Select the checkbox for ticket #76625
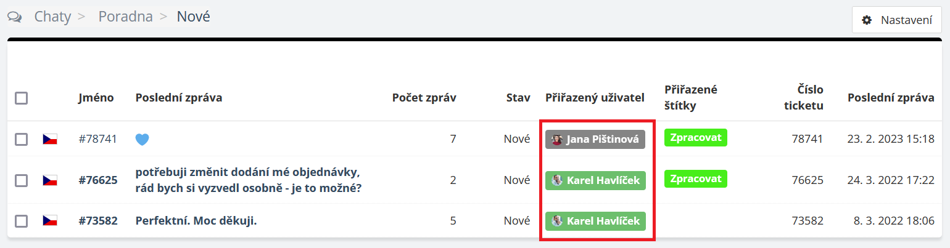This screenshot has height=248, width=950. [22, 180]
